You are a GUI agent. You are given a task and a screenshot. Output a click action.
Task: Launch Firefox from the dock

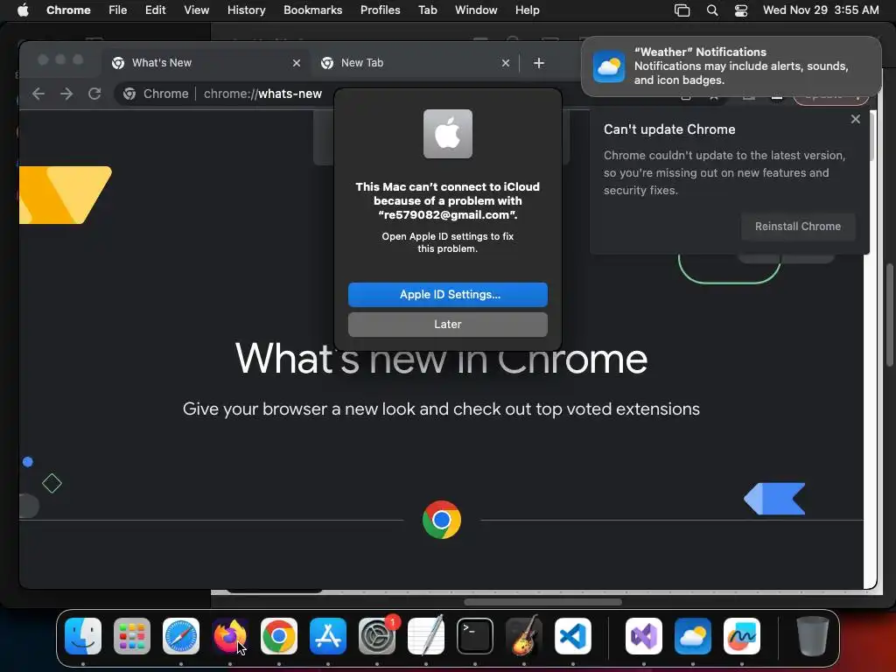pyautogui.click(x=230, y=636)
